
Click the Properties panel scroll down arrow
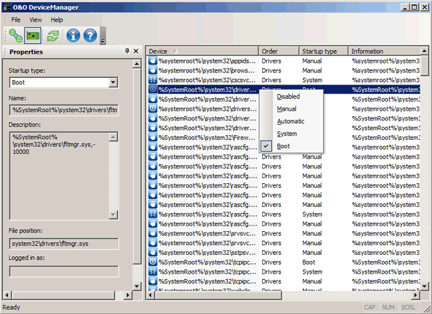coord(137,286)
